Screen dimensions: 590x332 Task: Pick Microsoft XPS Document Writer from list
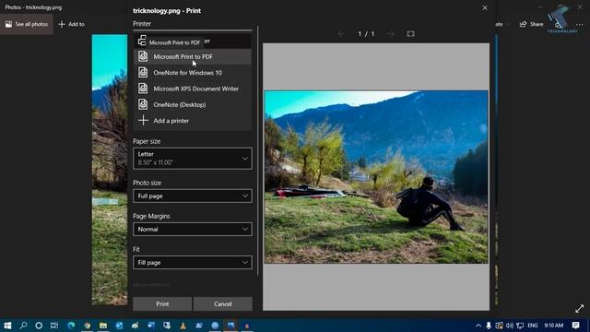click(x=193, y=89)
